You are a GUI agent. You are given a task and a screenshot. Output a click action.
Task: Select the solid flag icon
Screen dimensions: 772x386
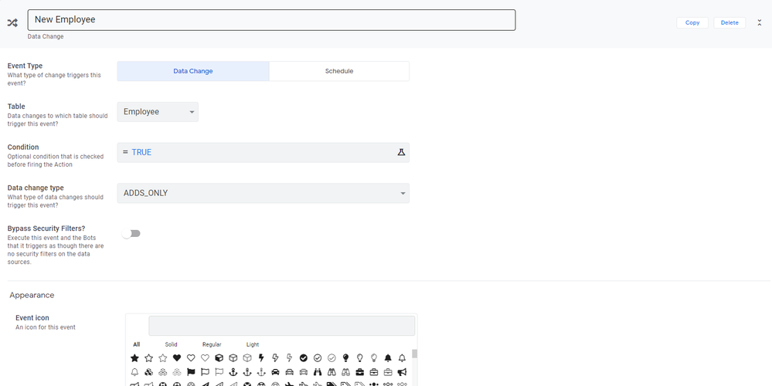pos(191,372)
